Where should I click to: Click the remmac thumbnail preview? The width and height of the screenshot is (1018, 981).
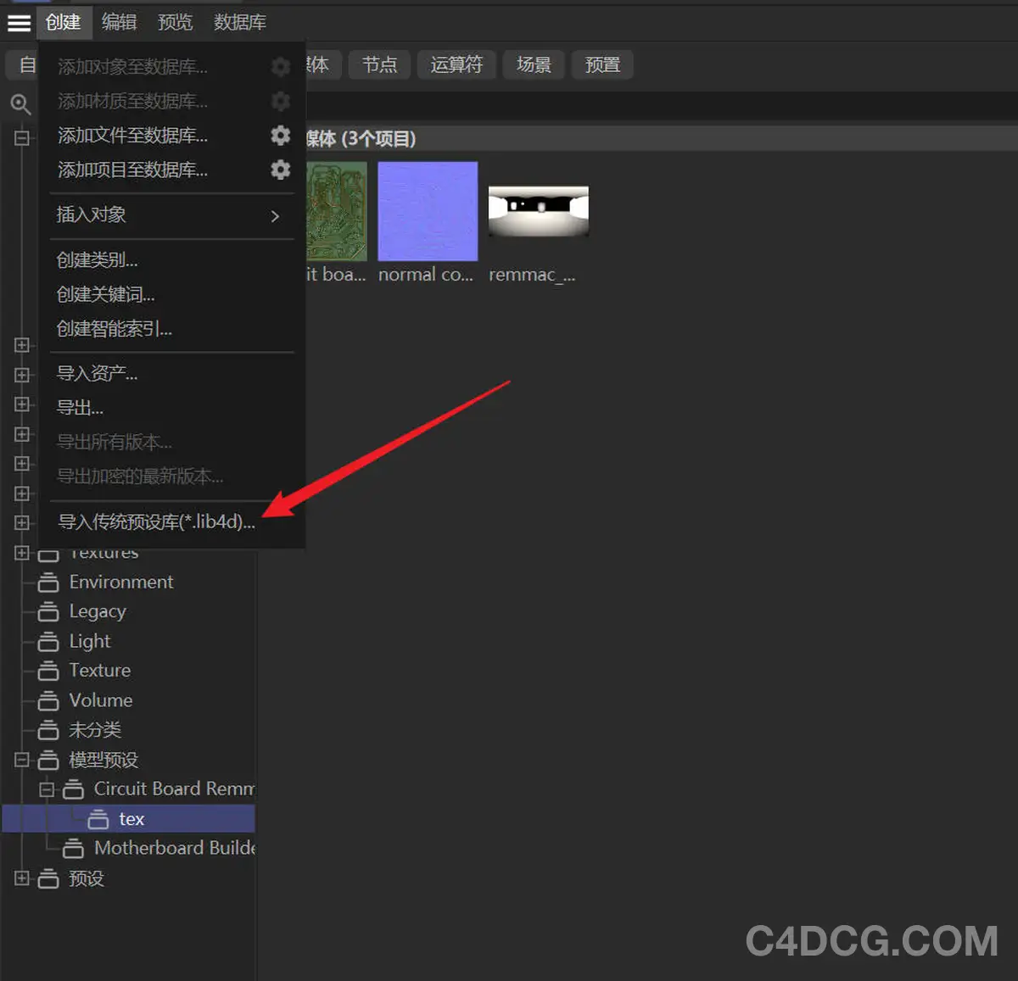[x=538, y=209]
